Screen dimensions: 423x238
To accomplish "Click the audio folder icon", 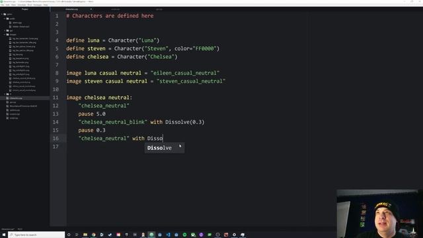I will point(7,19).
